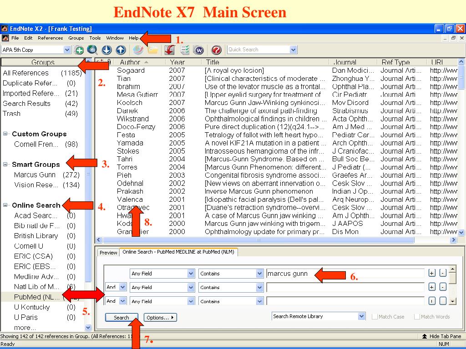Select the Prakash 2002 Inverse Marcus Gunn row
This screenshot has width=466, height=349.
click(276, 191)
